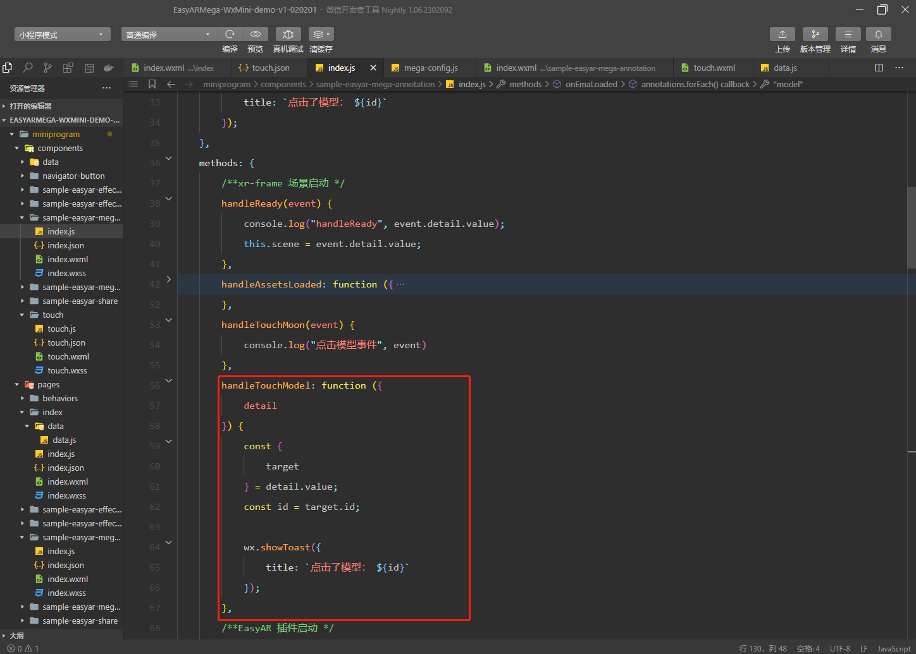Click the split editor icon

click(x=879, y=68)
